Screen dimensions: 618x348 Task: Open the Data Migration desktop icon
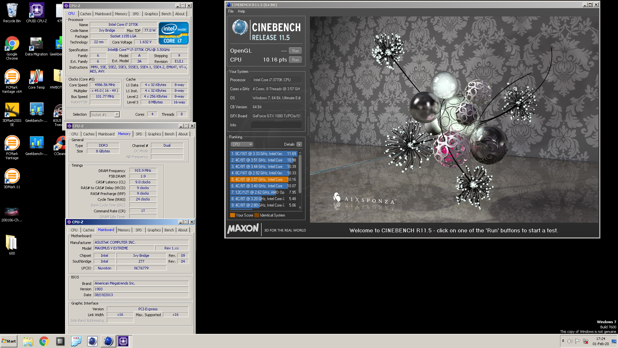pyautogui.click(x=36, y=47)
